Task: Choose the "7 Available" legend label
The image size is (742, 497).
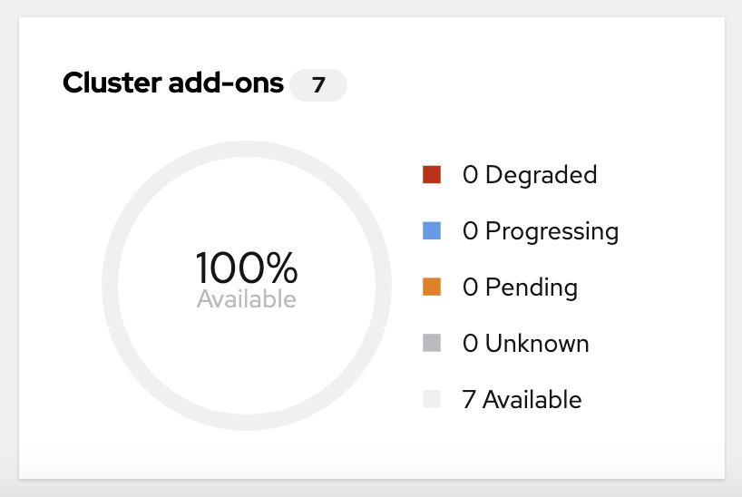Action: (522, 400)
